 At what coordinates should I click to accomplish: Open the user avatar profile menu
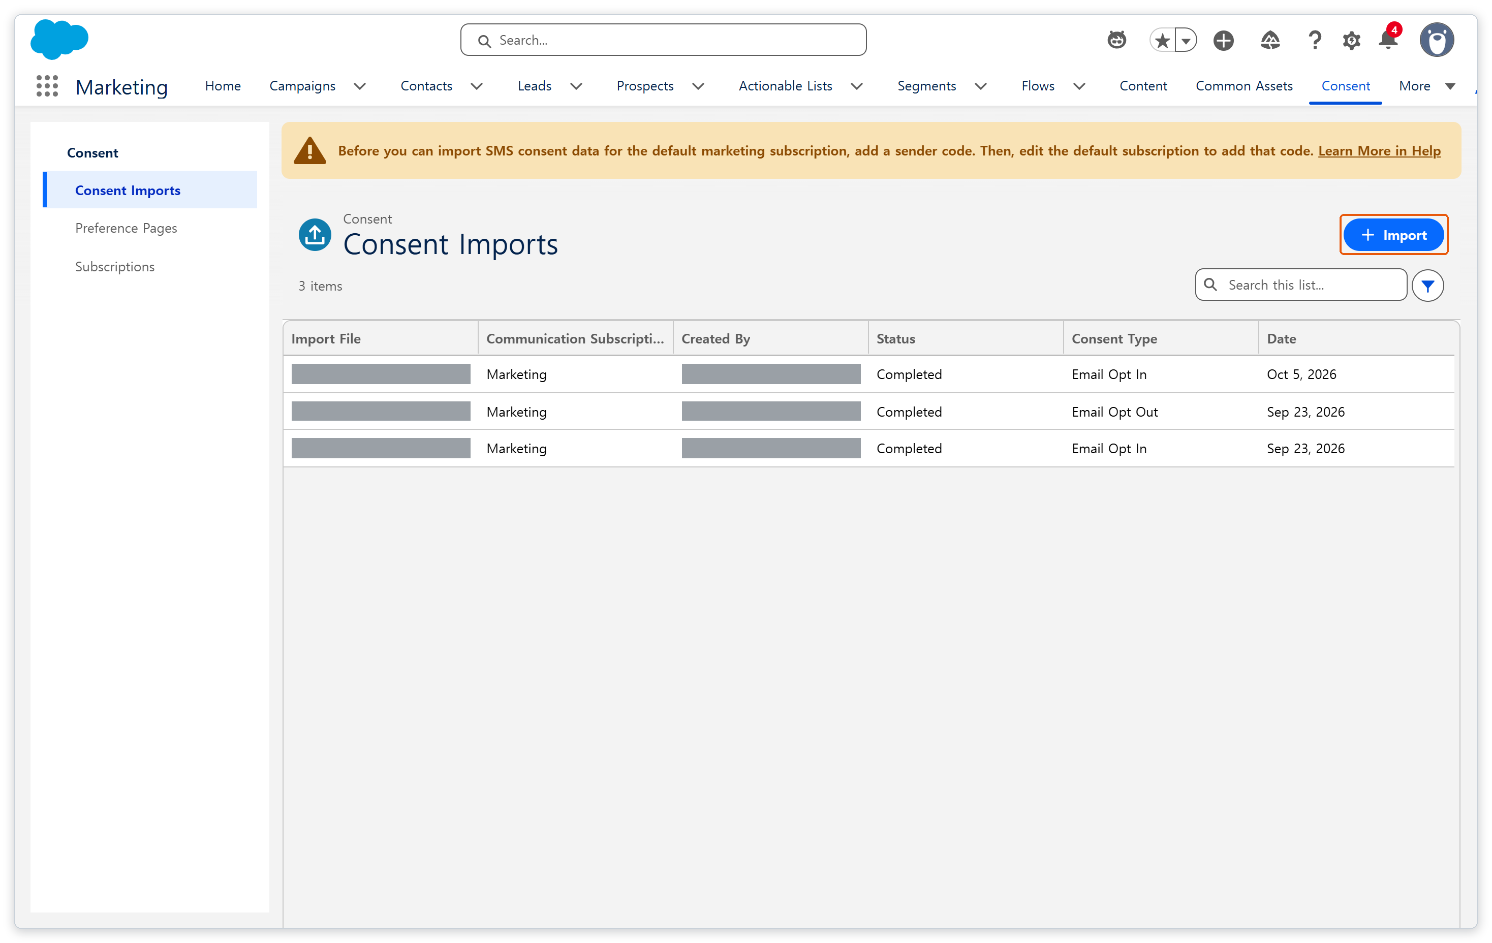click(1438, 40)
